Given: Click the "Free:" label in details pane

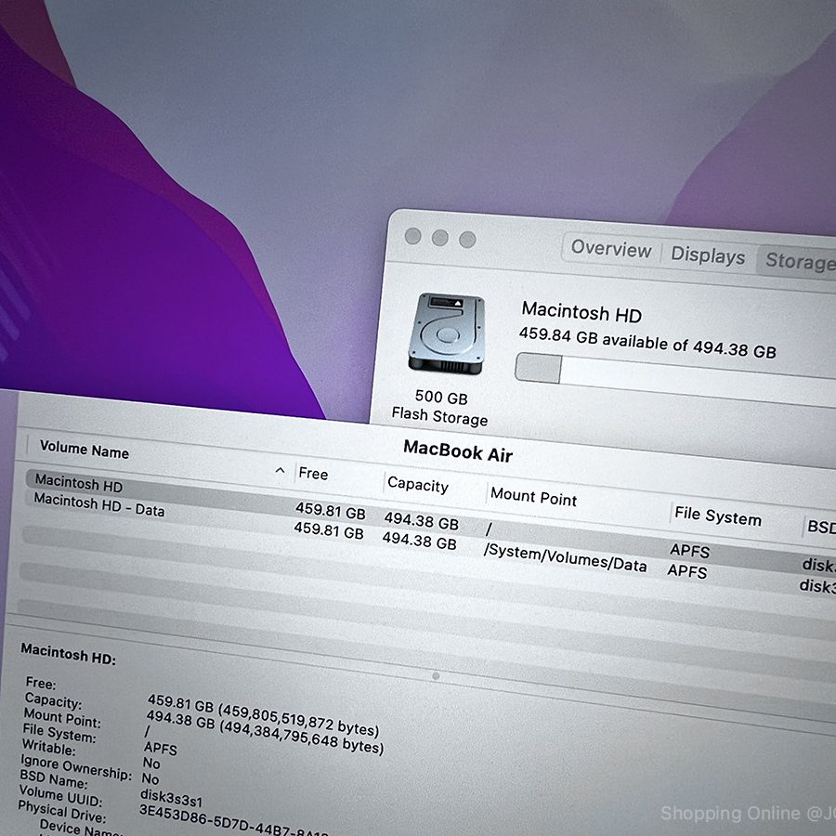Looking at the screenshot, I should pyautogui.click(x=41, y=683).
